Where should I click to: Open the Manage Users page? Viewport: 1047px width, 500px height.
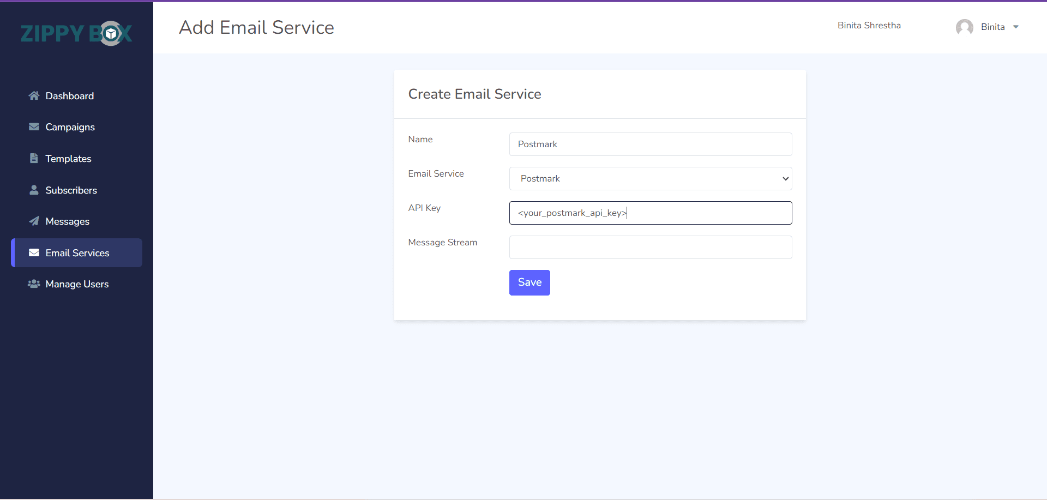click(x=76, y=284)
